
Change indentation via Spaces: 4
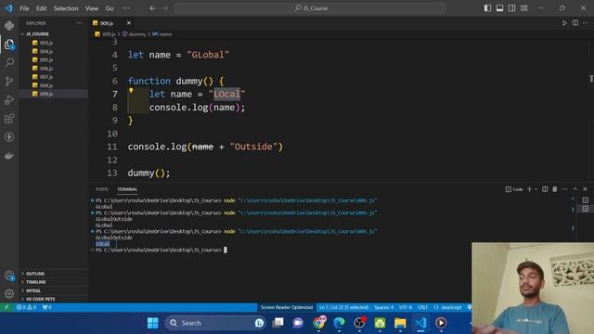[x=383, y=307]
